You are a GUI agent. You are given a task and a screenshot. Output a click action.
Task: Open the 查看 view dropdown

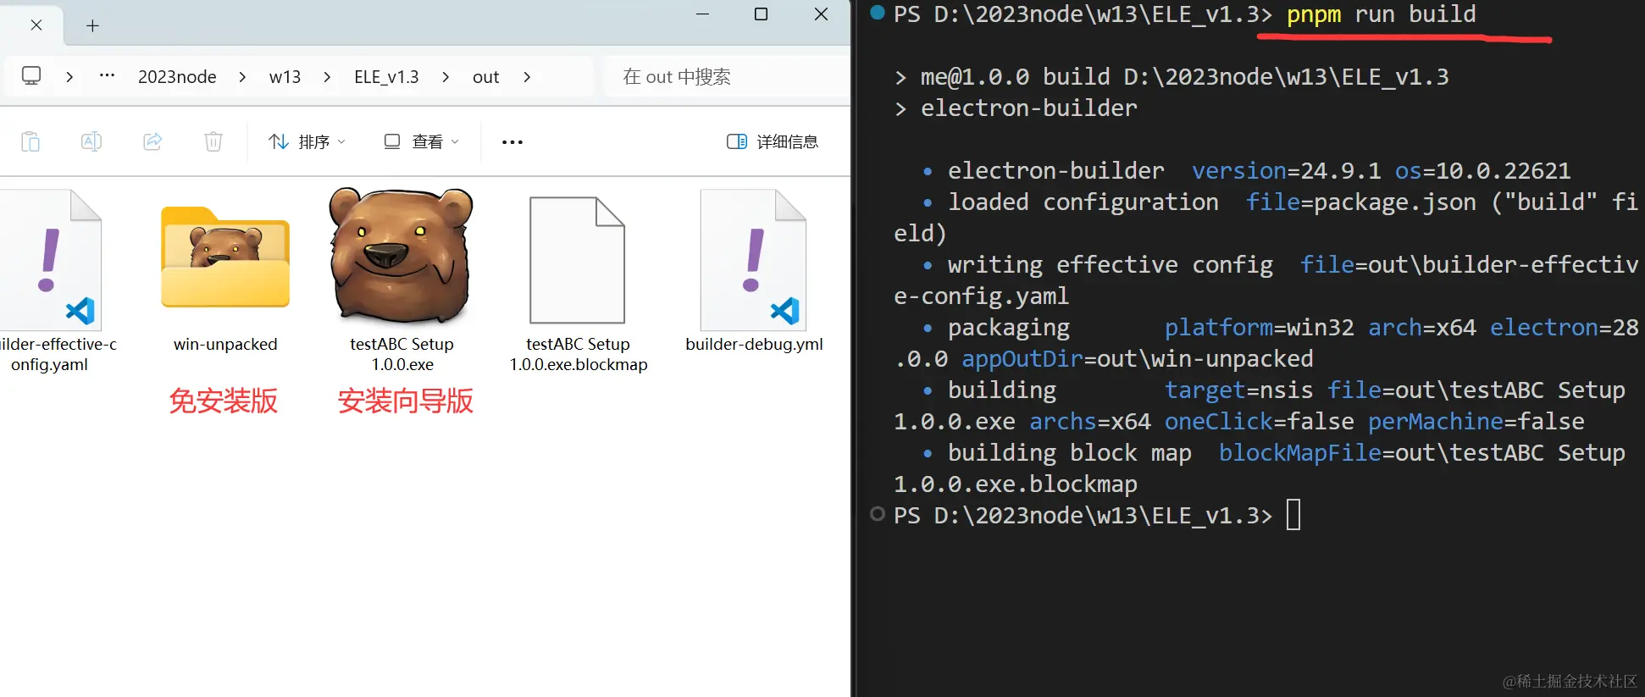421,141
